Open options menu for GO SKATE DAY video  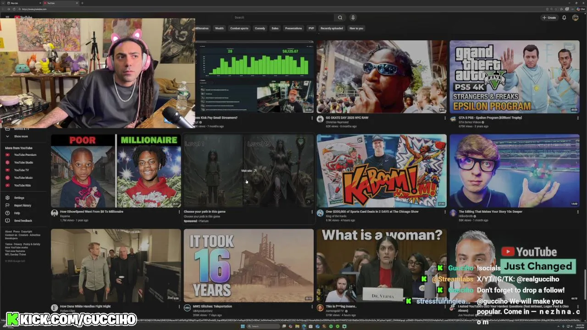(x=444, y=118)
